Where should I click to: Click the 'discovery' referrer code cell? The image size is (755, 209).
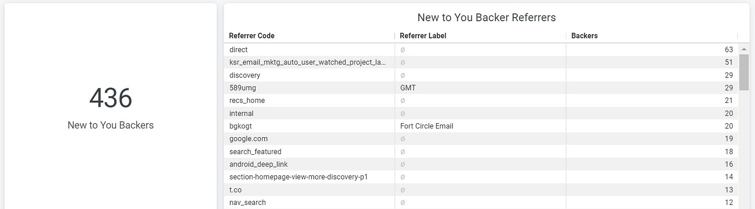point(245,75)
